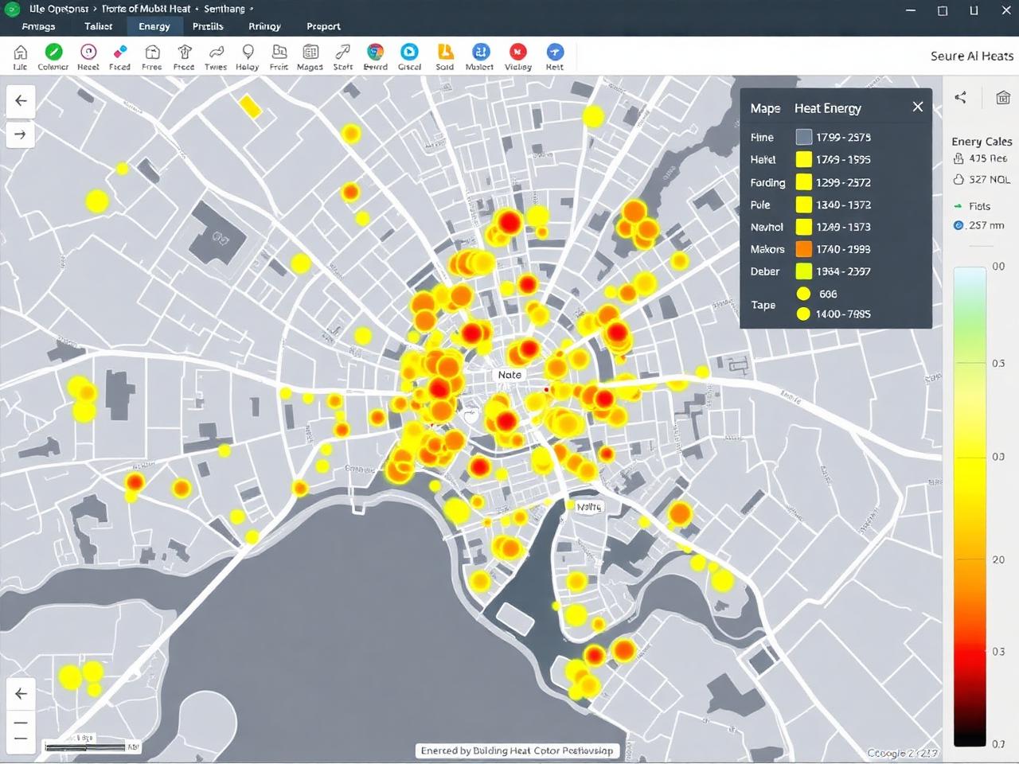This screenshot has width=1019, height=764.
Task: Close the Heat Energy legend panel
Action: (x=918, y=107)
